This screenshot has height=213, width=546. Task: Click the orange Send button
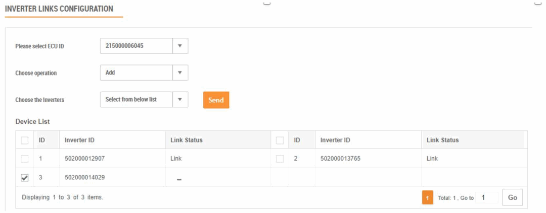click(x=216, y=100)
